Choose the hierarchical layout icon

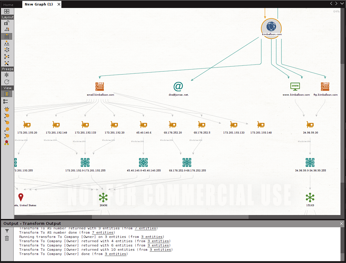pyautogui.click(x=7, y=43)
